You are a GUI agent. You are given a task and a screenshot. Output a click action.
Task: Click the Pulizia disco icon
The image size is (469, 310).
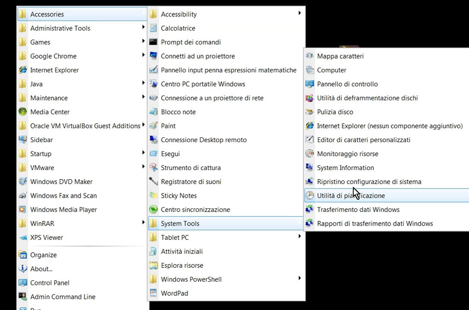point(310,112)
